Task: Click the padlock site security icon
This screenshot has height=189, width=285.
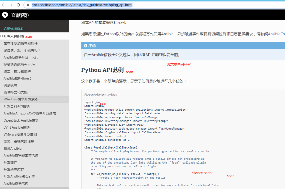Action: (x=28, y=5)
